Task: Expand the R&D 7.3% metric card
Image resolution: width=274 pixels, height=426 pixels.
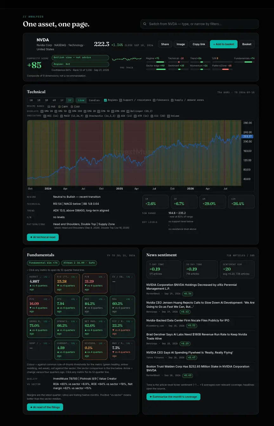Action: pyautogui.click(x=122, y=350)
